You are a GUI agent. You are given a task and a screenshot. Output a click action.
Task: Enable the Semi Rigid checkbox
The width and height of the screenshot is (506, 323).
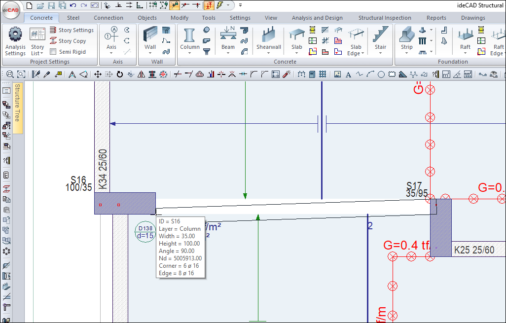click(x=53, y=52)
